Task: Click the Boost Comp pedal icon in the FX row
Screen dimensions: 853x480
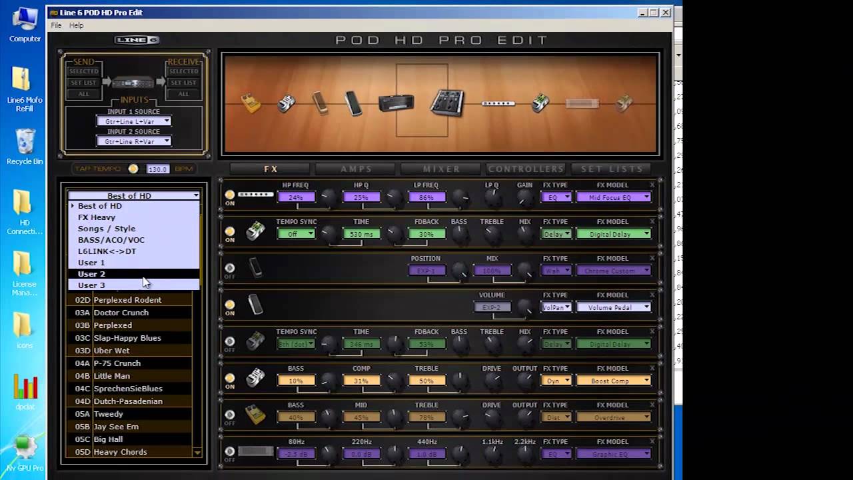Action: (255, 379)
